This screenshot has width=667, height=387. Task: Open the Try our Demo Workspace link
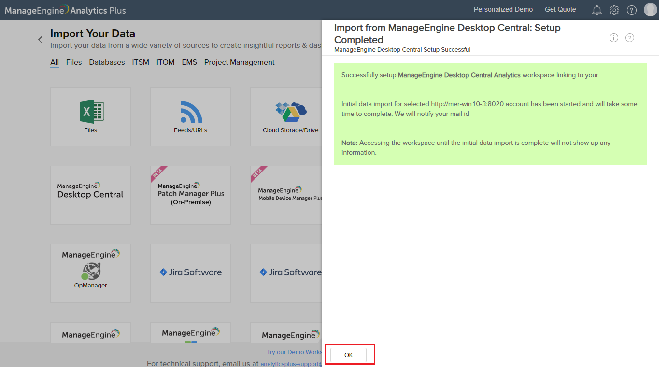pyautogui.click(x=294, y=352)
